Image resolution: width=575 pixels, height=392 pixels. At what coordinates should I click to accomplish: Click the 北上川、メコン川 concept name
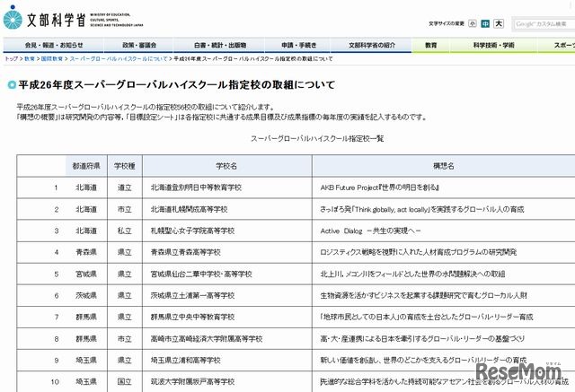tap(412, 274)
